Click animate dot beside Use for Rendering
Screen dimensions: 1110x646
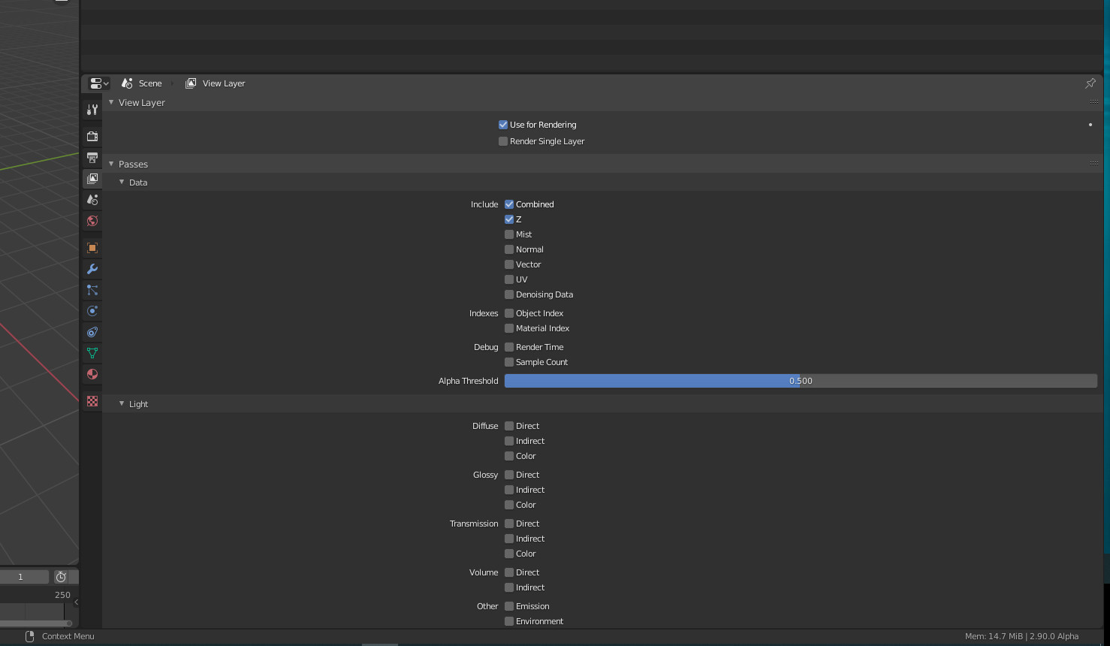(1090, 125)
